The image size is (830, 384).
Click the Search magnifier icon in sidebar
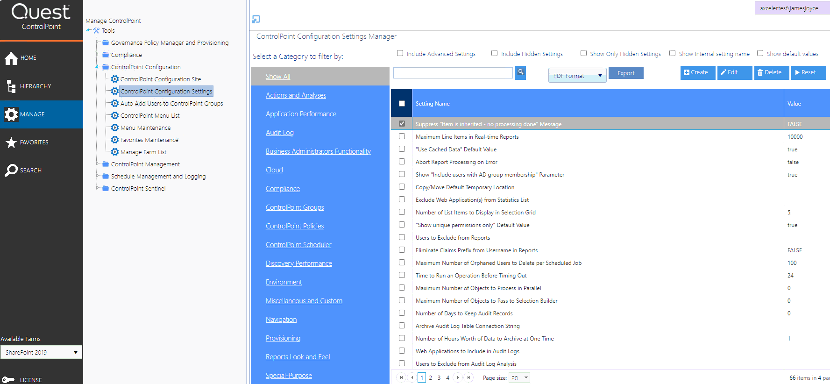click(x=11, y=171)
